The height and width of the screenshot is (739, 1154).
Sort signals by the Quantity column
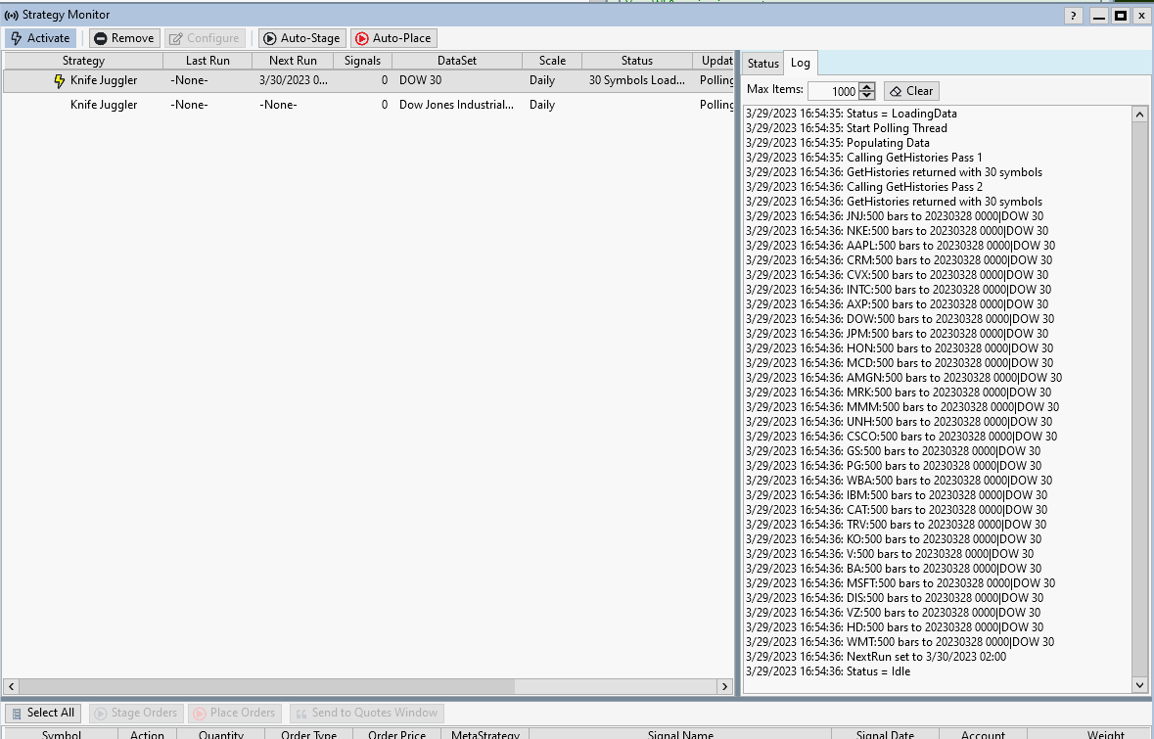coord(221,734)
